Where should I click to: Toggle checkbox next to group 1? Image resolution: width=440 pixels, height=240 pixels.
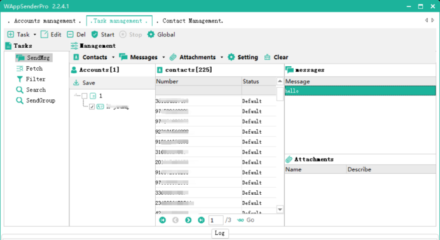(x=85, y=96)
